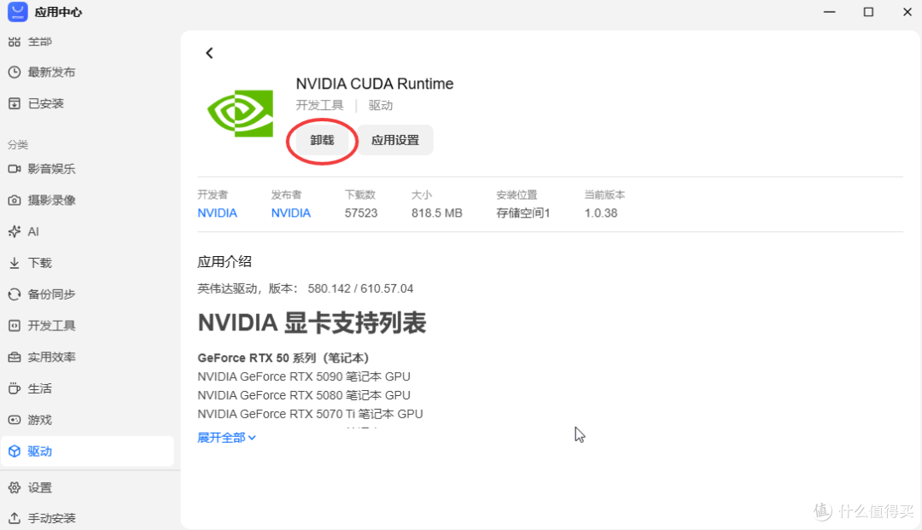Click the RTX 5070 Ti 笔记本 GPU line
Screen dimensions: 922x530
(x=311, y=414)
